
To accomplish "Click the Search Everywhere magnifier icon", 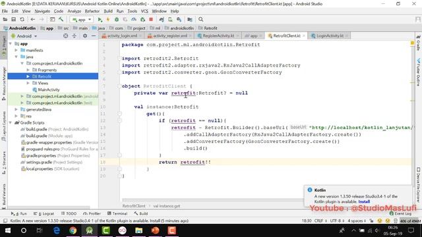I will tap(200, 19).
